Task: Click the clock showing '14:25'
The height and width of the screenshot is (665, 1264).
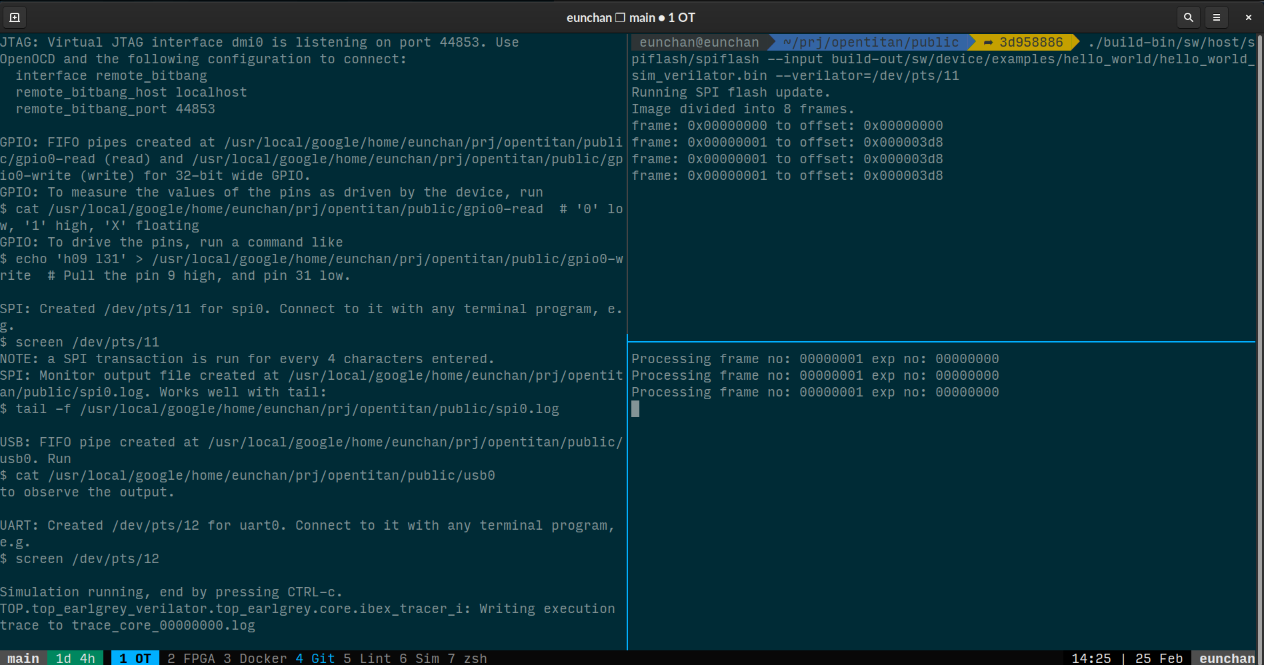Action: tap(1092, 658)
